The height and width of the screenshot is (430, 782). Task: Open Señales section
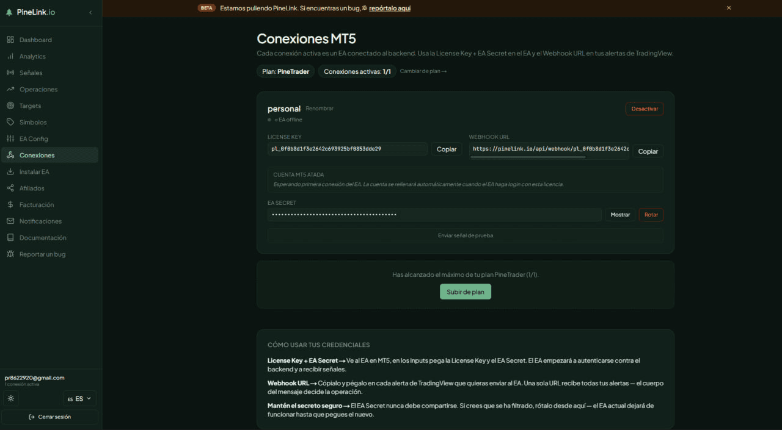49,73
